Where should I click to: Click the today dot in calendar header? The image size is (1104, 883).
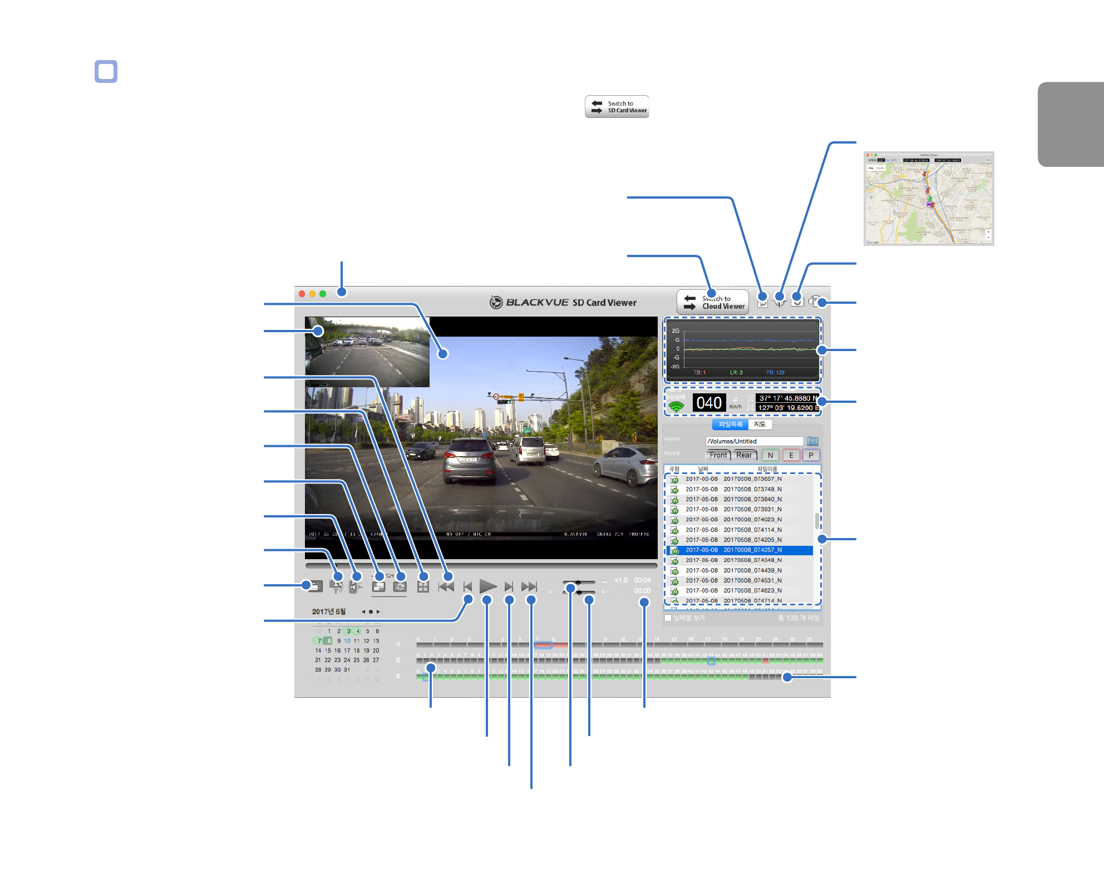point(371,611)
